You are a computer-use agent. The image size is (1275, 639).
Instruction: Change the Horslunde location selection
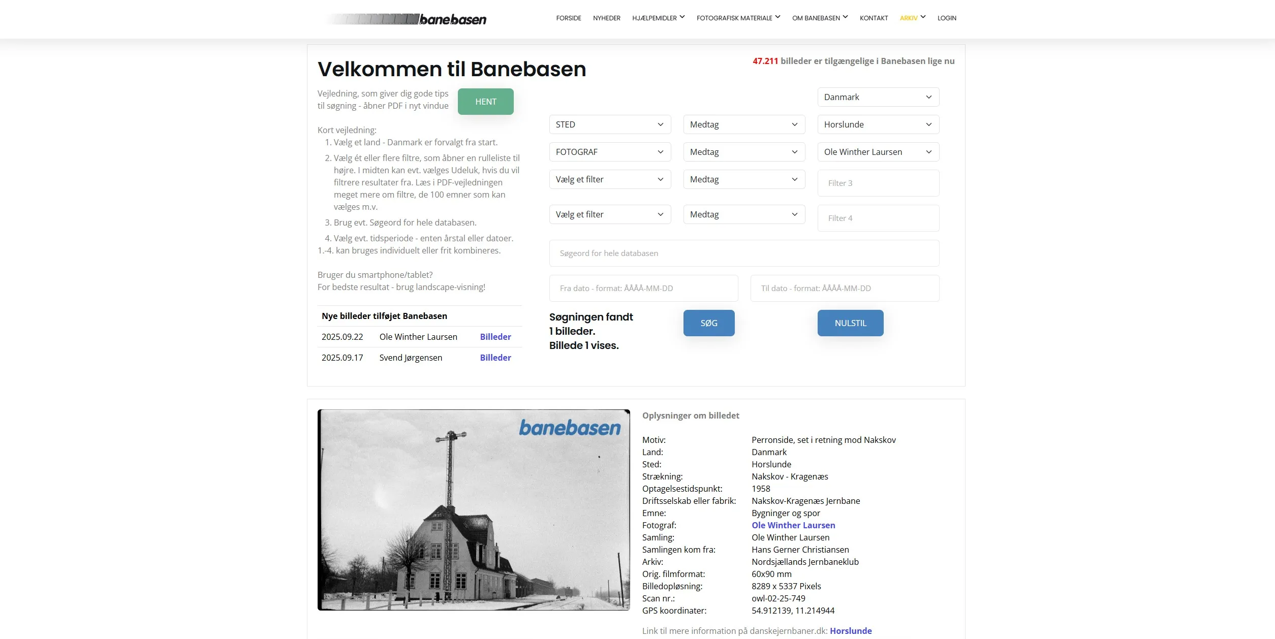[878, 124]
